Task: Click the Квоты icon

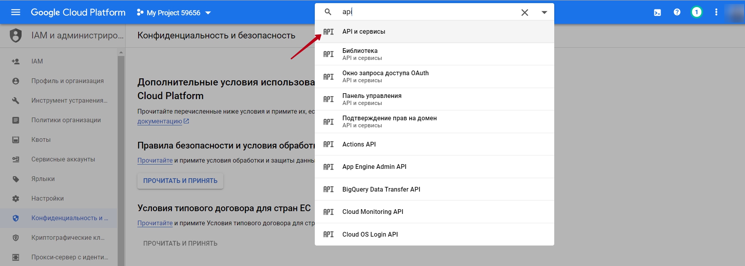Action: click(16, 140)
